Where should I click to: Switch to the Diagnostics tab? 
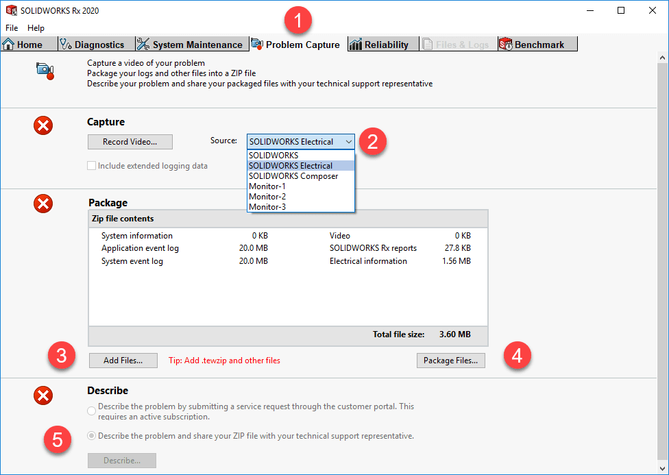97,45
